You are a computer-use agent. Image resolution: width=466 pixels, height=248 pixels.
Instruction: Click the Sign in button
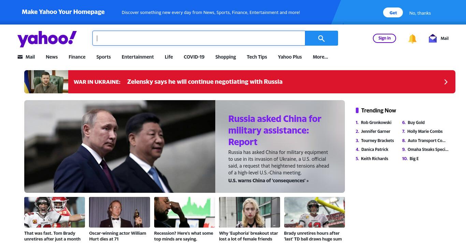pos(384,38)
